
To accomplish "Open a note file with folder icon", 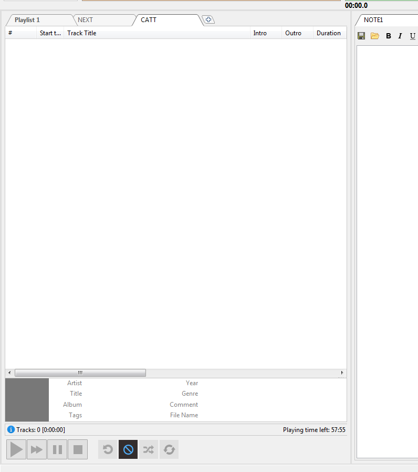I will tap(375, 36).
